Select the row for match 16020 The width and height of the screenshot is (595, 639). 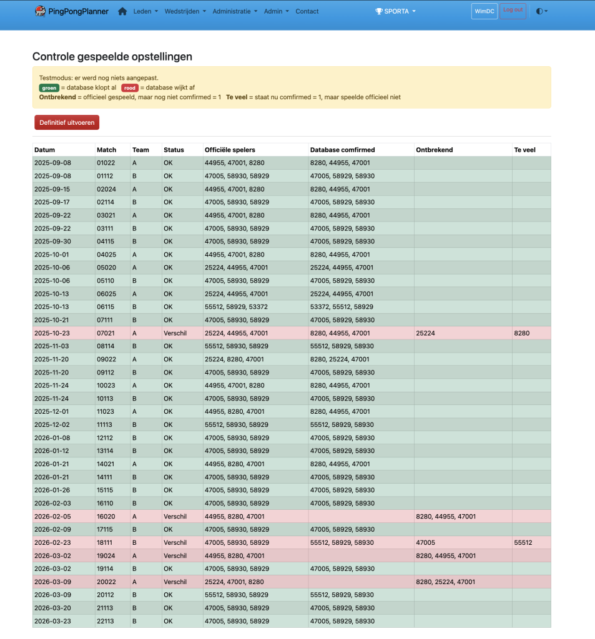[292, 516]
